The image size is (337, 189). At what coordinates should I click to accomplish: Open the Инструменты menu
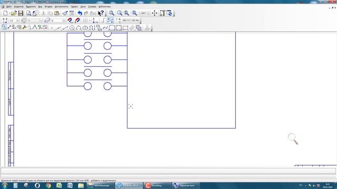62,7
